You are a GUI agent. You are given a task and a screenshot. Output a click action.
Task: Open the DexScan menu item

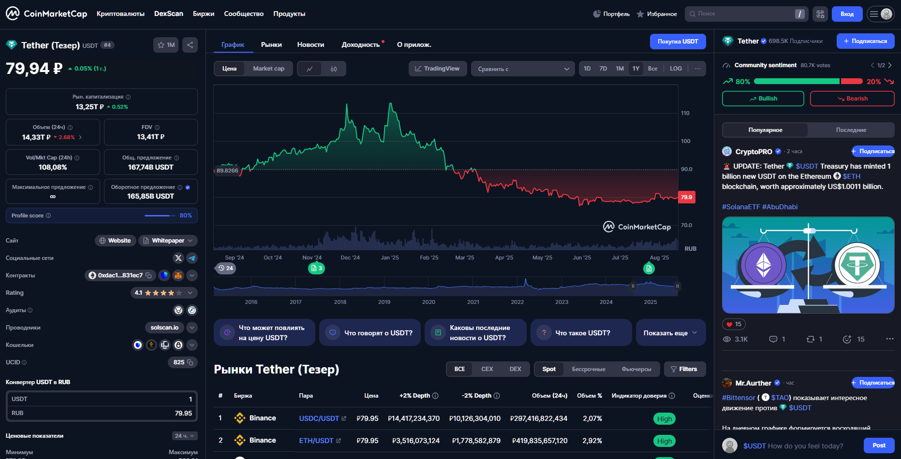pos(169,14)
